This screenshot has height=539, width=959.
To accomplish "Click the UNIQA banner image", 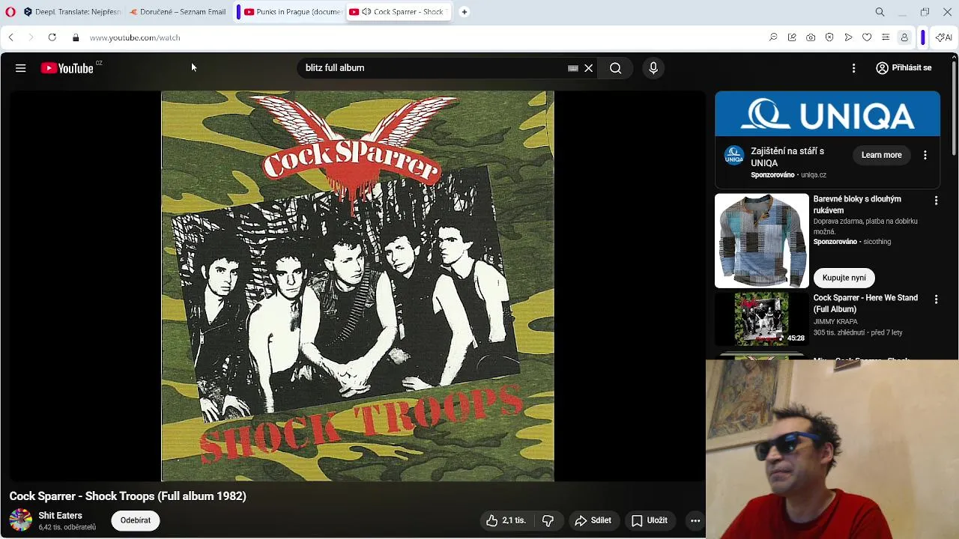I will [827, 114].
